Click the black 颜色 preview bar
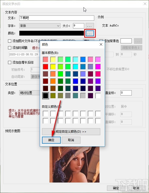This screenshot has height=193, width=149. 51,33
